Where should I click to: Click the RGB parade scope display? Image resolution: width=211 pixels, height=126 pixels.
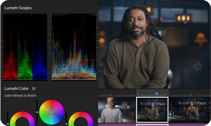tap(25, 47)
